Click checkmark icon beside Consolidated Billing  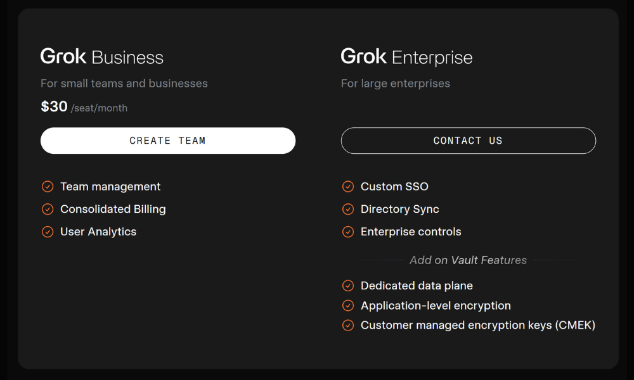48,209
